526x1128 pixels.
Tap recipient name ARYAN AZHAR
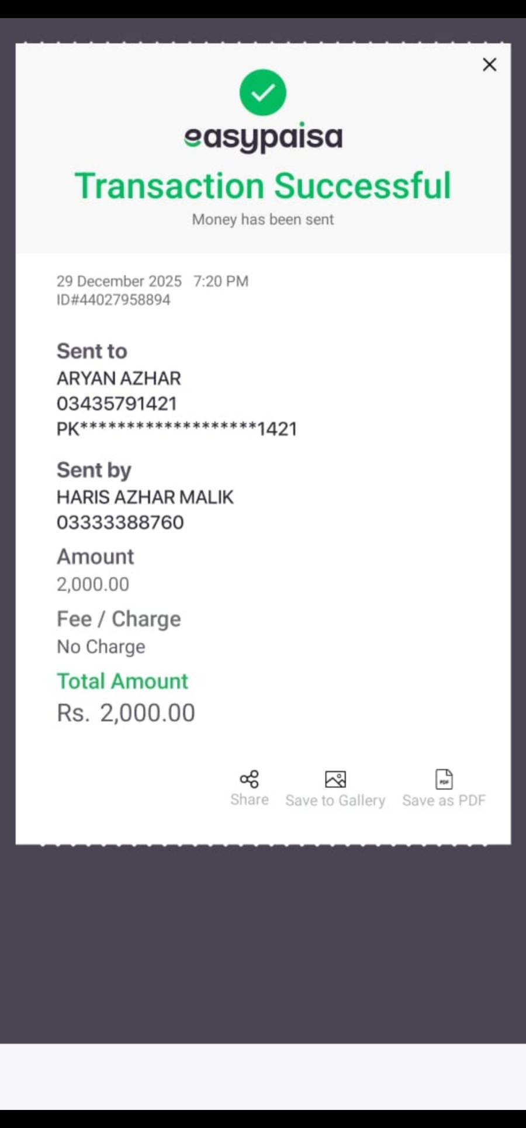[x=119, y=378]
